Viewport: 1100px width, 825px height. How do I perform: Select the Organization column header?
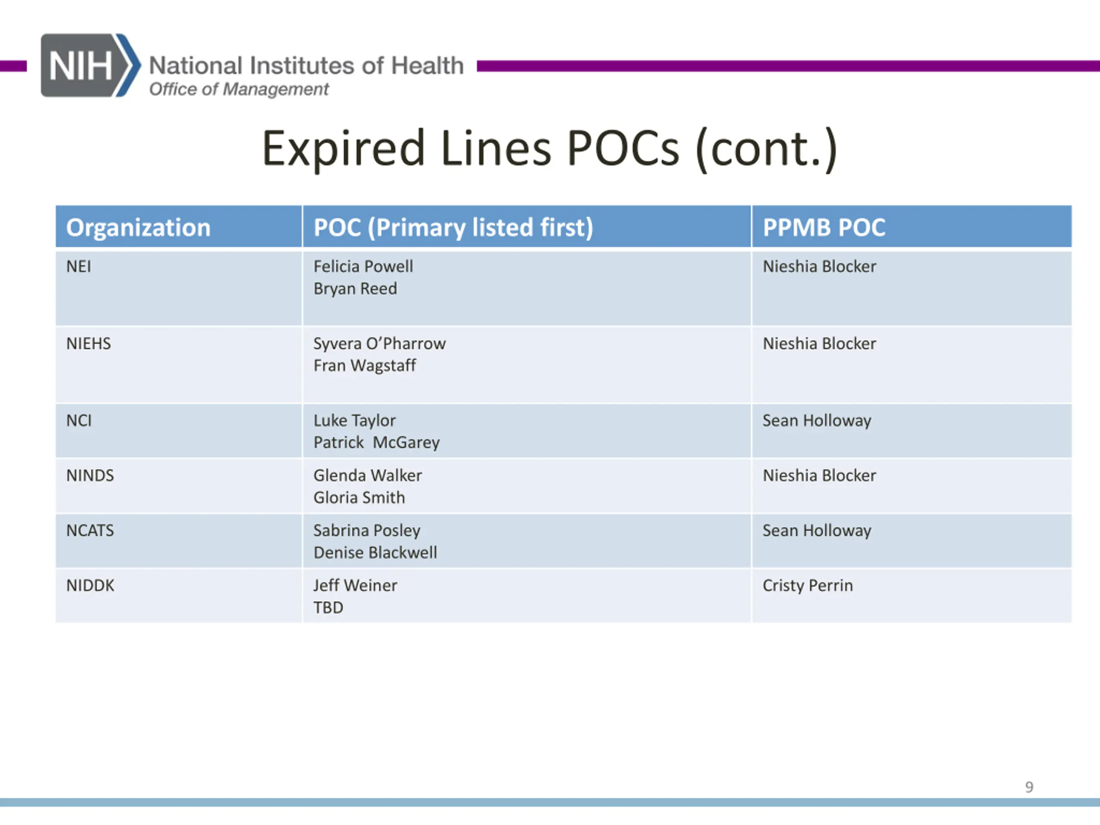[138, 228]
